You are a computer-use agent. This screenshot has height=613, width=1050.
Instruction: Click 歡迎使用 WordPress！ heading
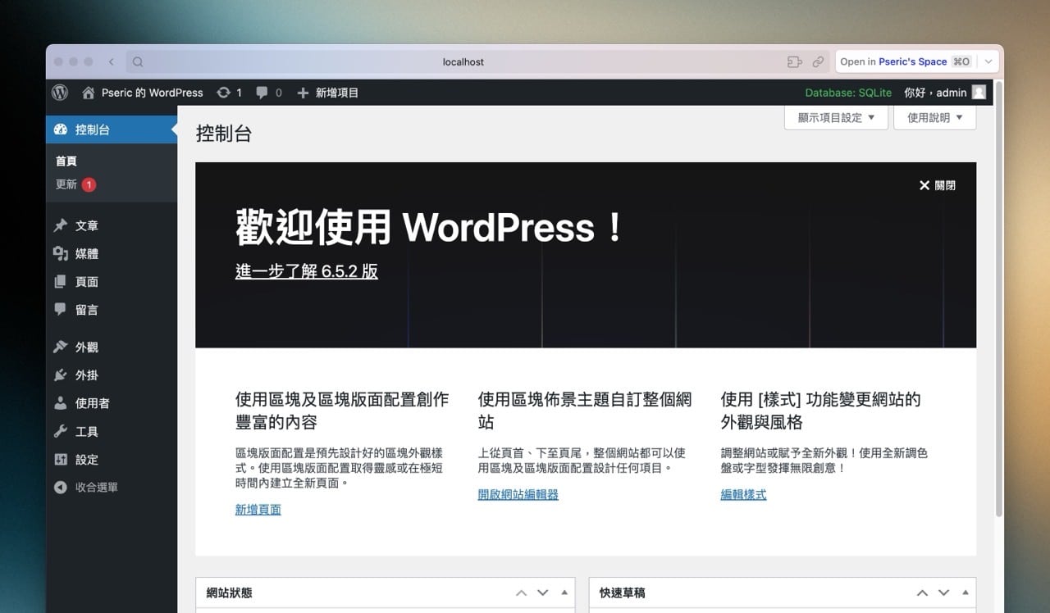pos(431,227)
